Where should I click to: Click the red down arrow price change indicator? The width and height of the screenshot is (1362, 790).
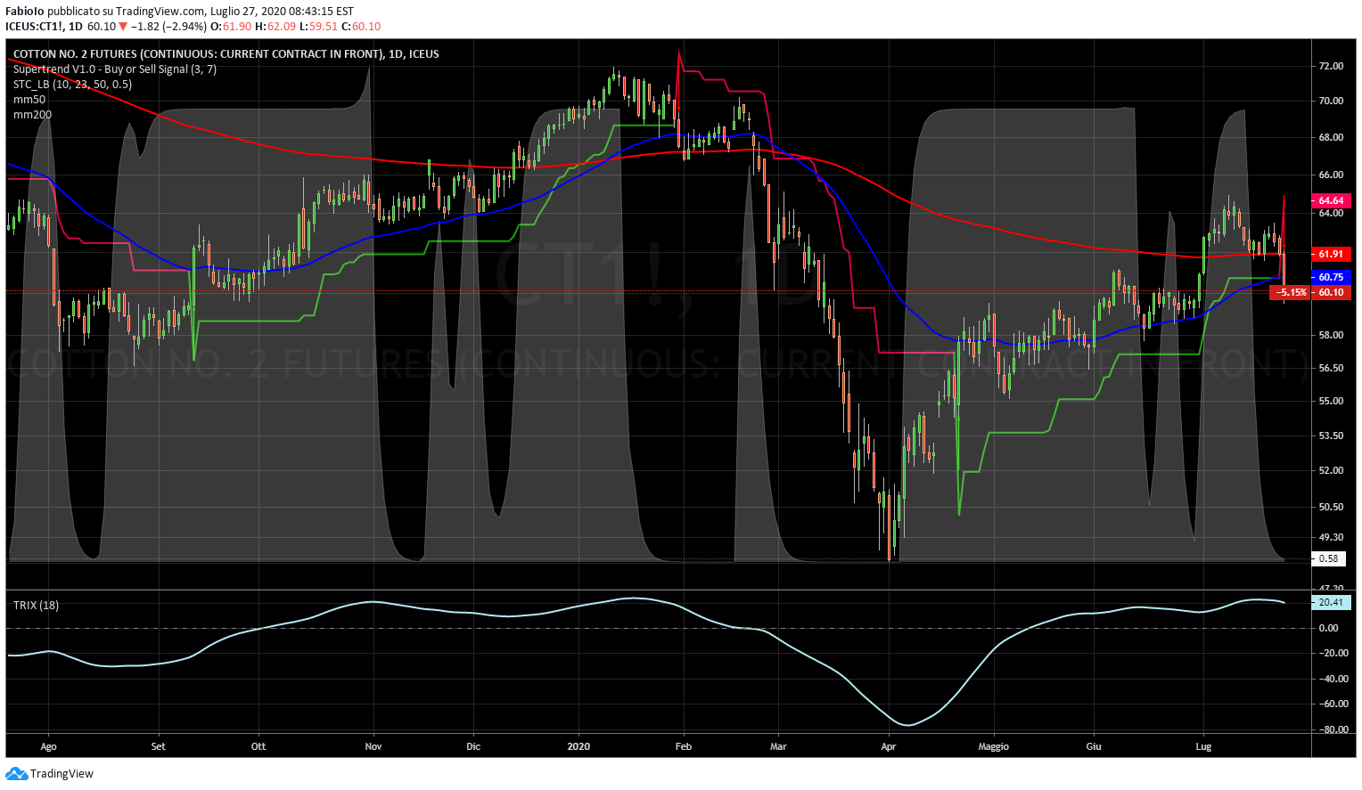point(123,27)
